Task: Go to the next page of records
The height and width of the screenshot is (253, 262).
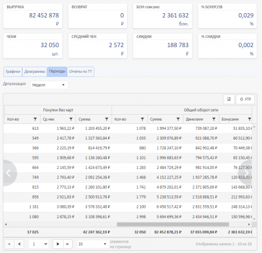Action: click(x=58, y=244)
